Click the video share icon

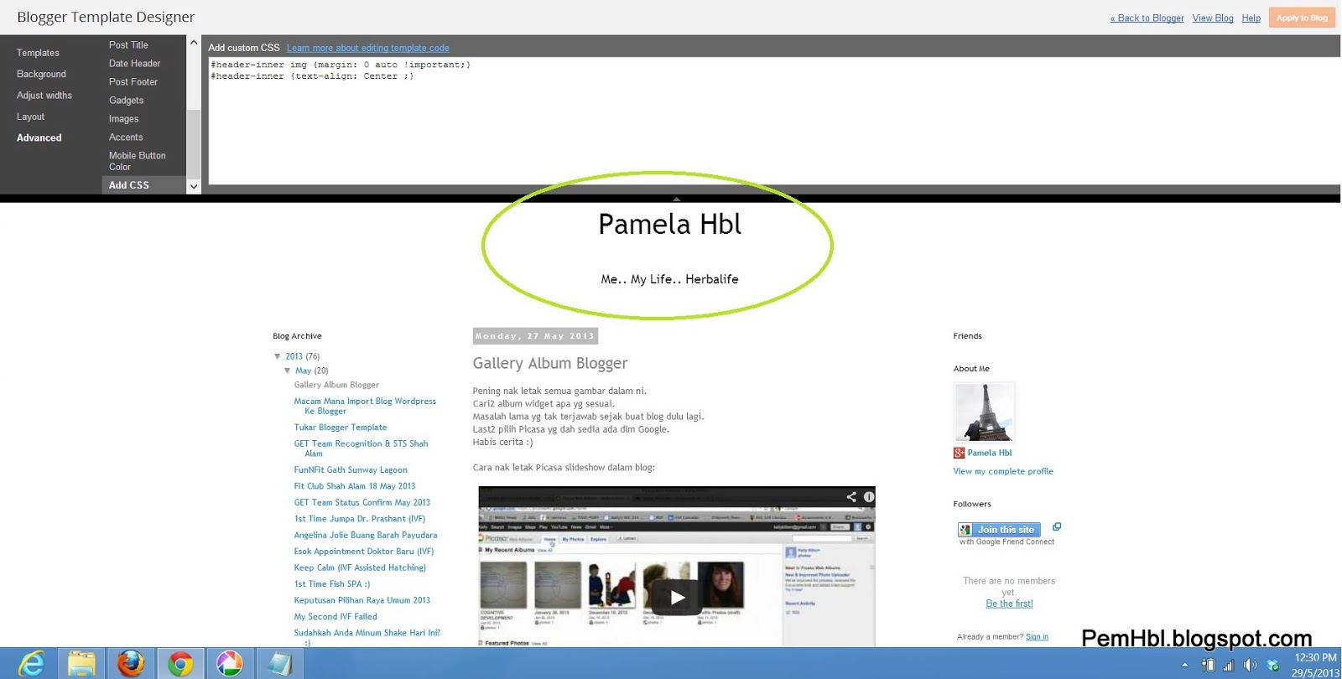(851, 497)
